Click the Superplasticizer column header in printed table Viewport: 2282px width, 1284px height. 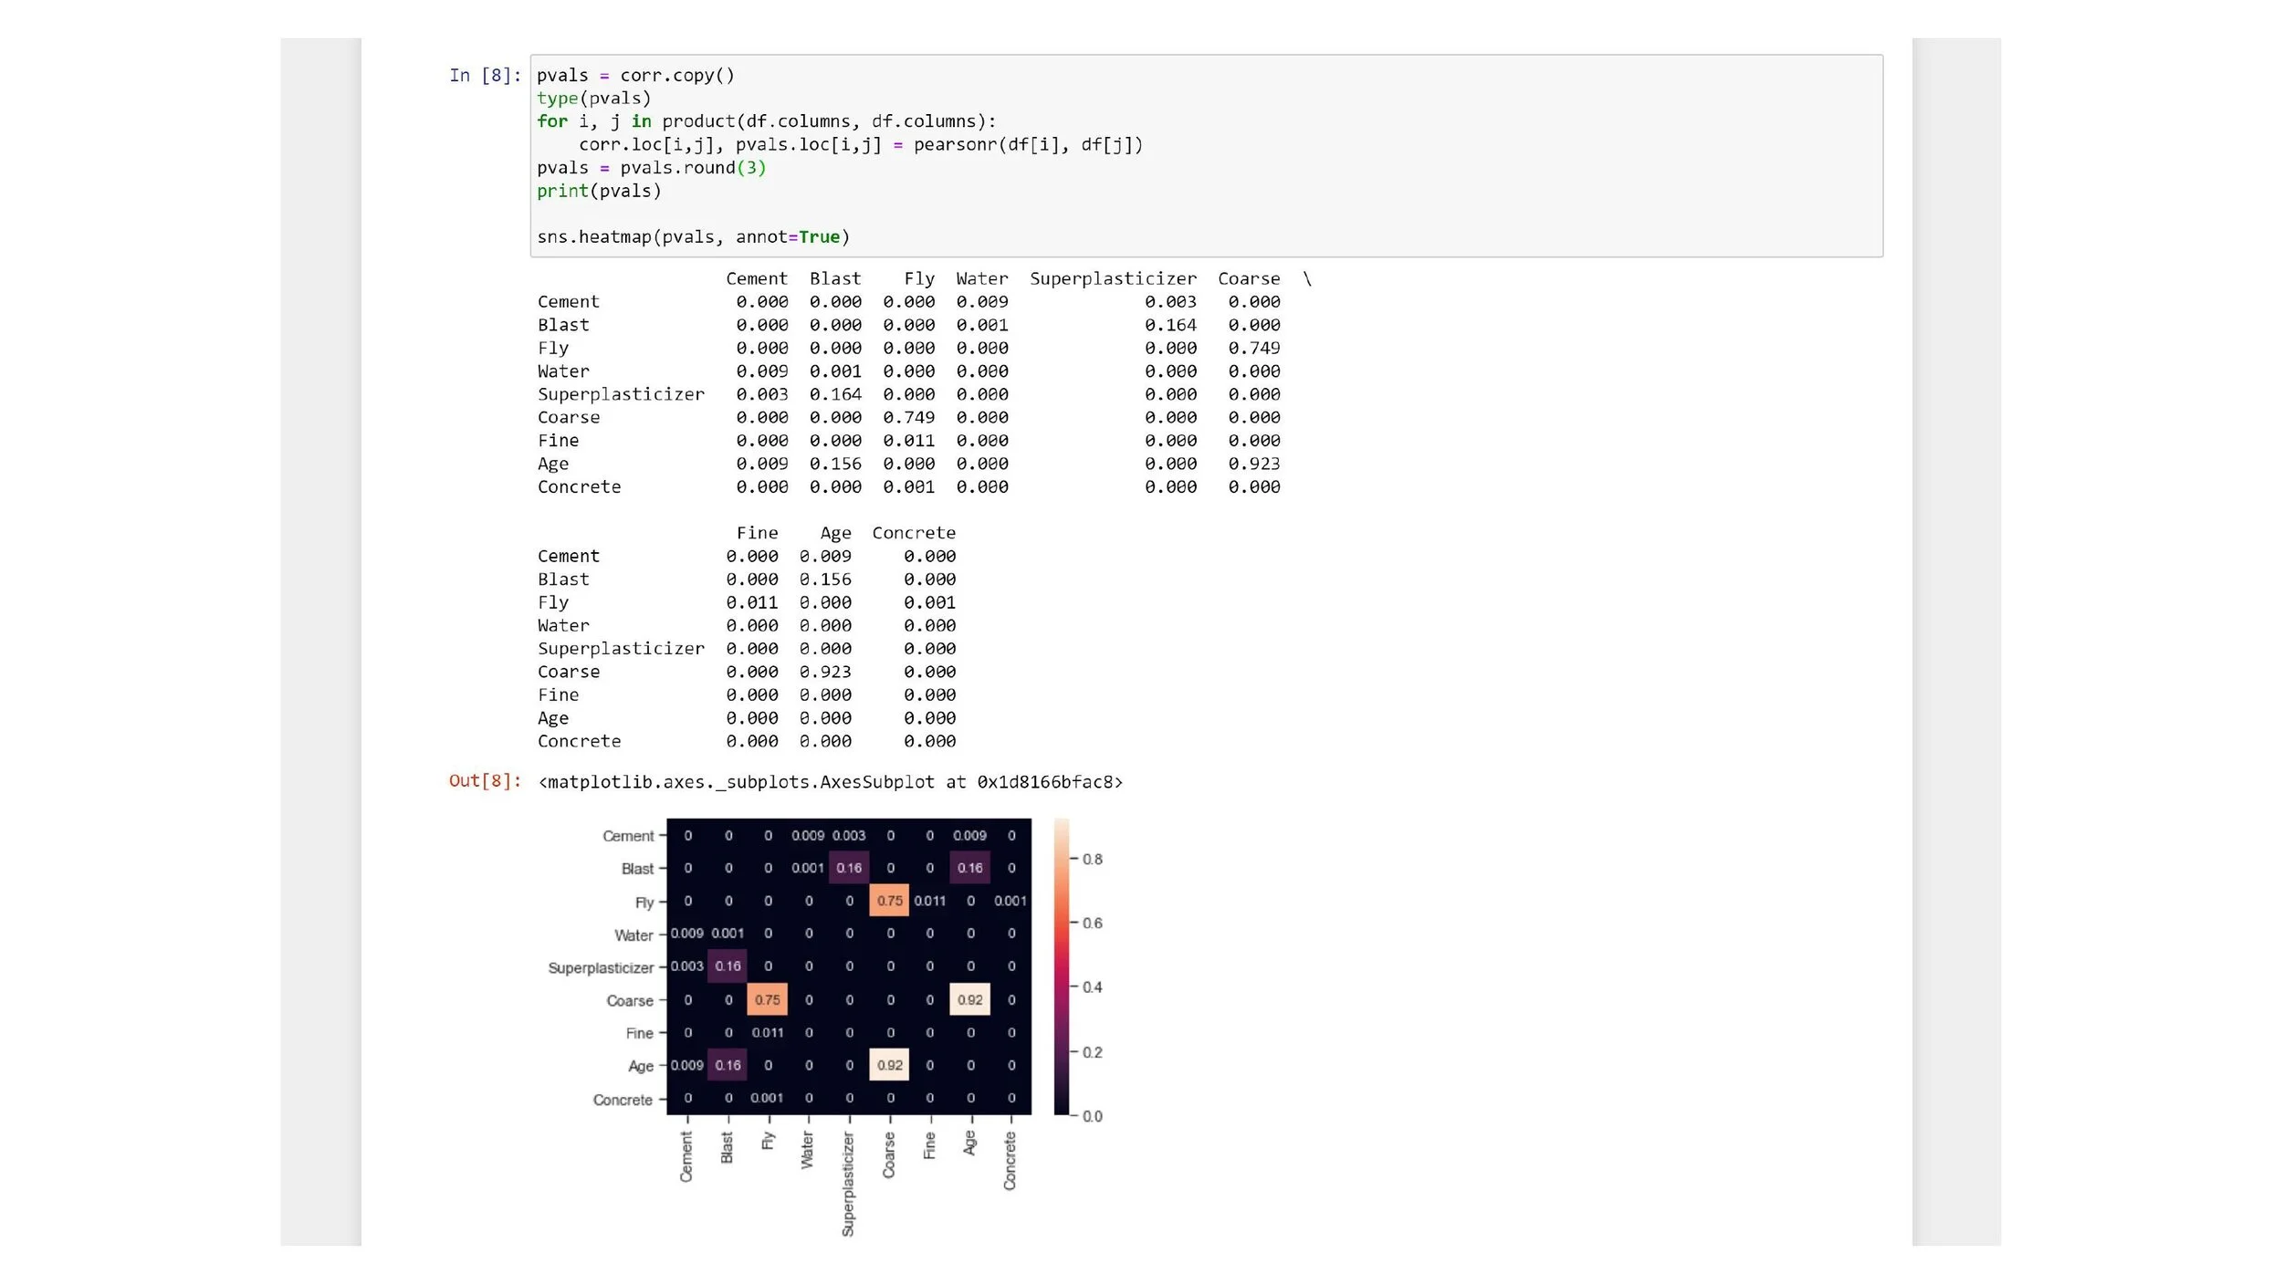(x=1113, y=279)
